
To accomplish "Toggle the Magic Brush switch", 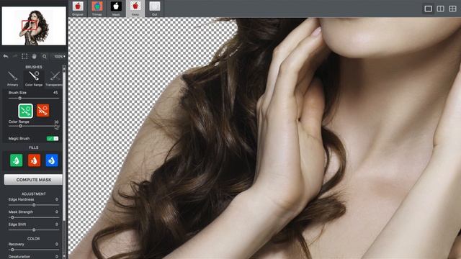I will click(x=53, y=138).
